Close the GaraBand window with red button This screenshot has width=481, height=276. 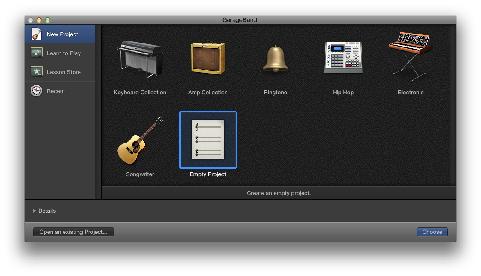point(31,20)
